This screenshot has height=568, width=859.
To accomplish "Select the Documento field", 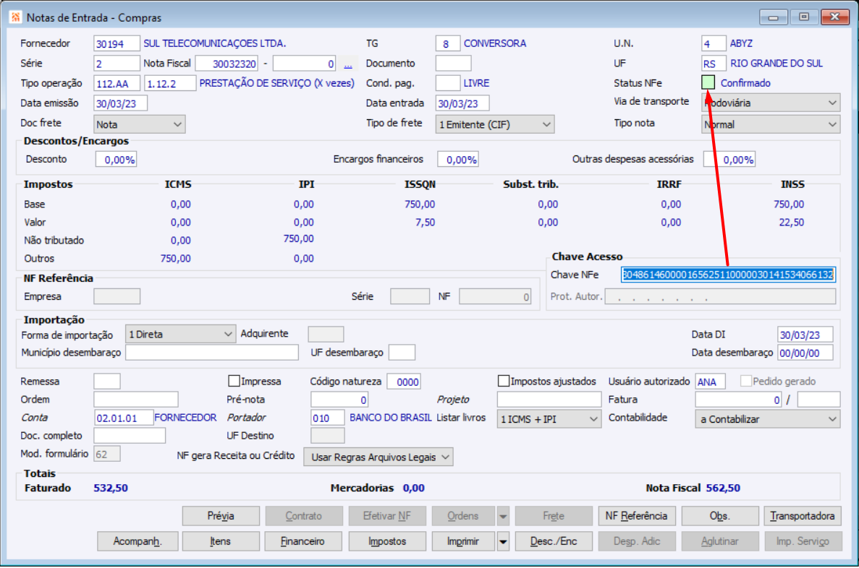I will [454, 64].
